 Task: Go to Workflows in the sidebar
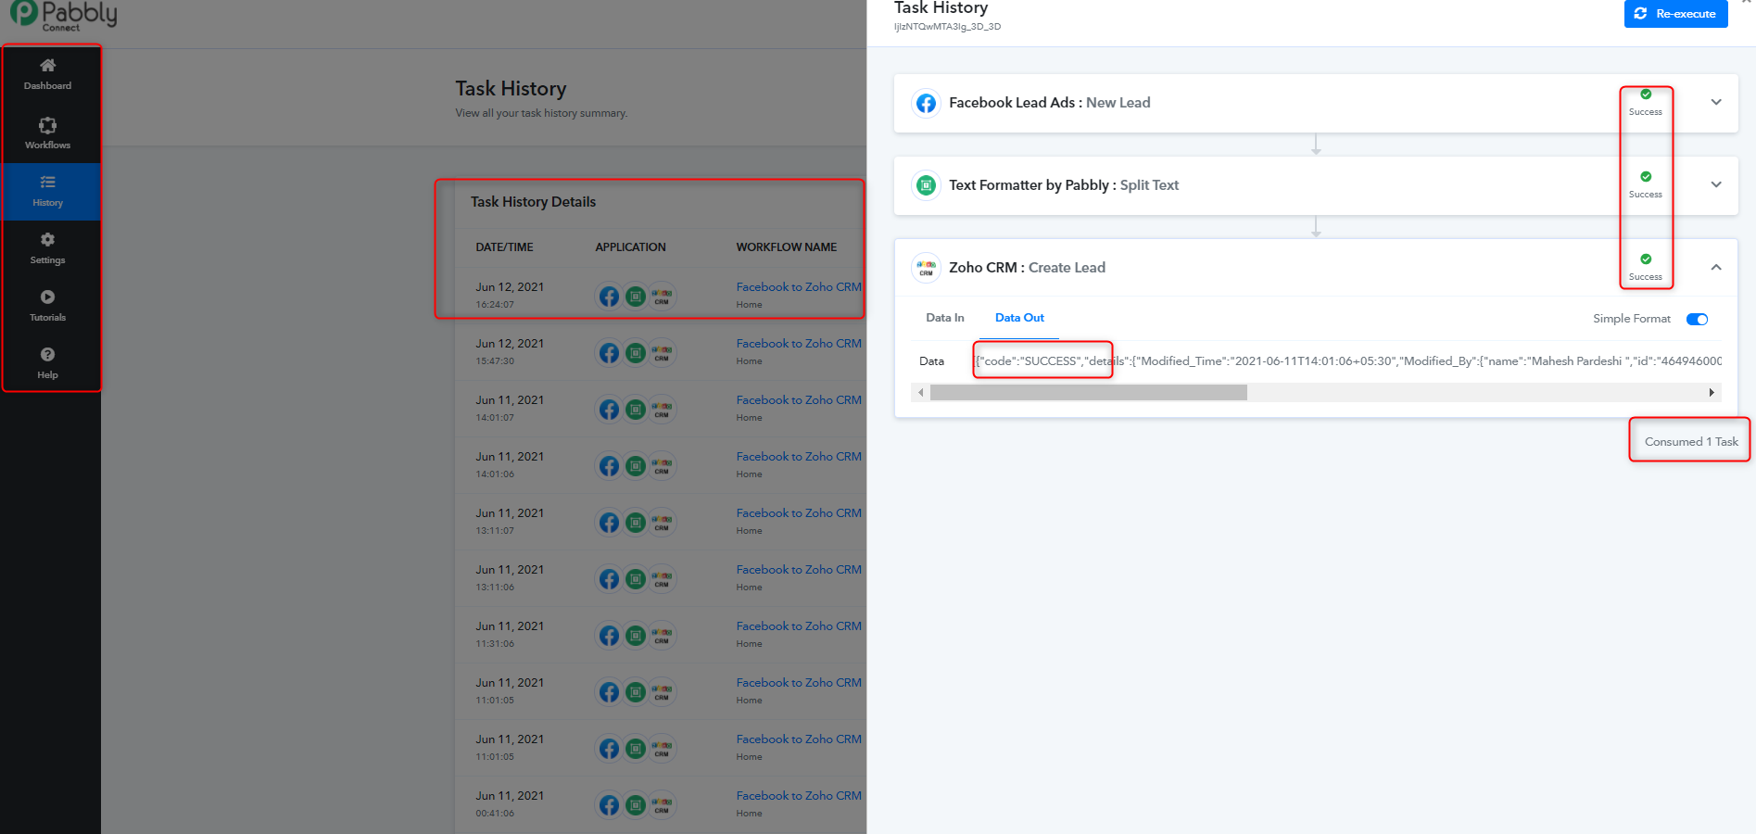pyautogui.click(x=47, y=133)
